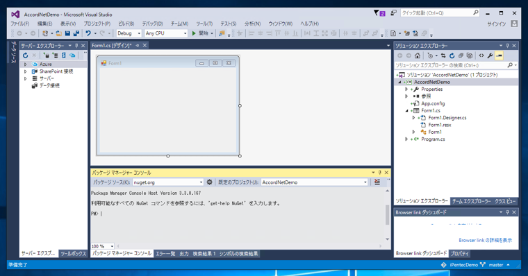
Task: Save the current file with the floppy-disk icon
Action: pos(67,33)
